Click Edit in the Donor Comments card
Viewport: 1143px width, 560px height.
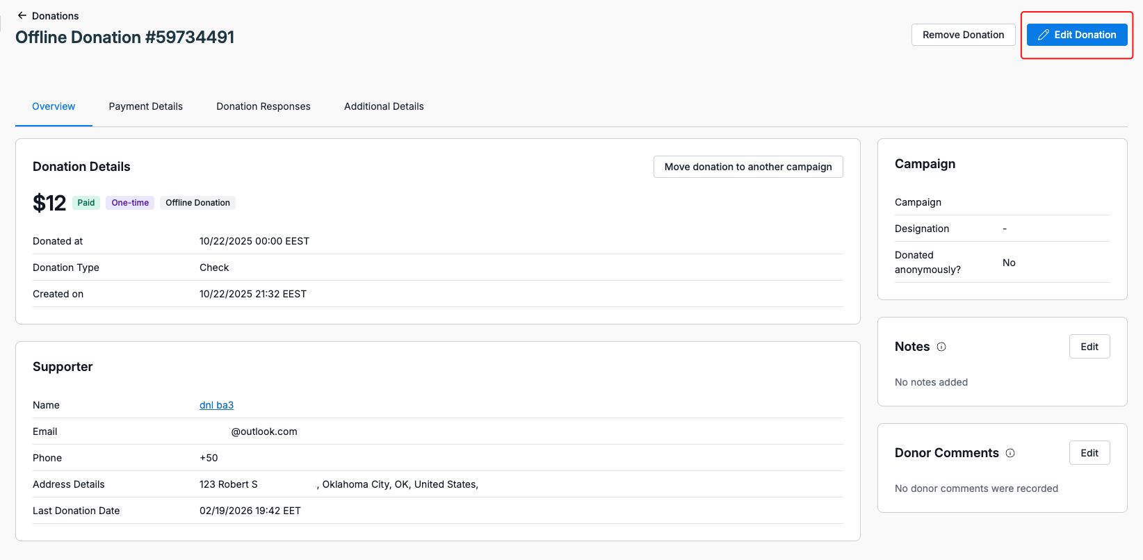(1089, 453)
